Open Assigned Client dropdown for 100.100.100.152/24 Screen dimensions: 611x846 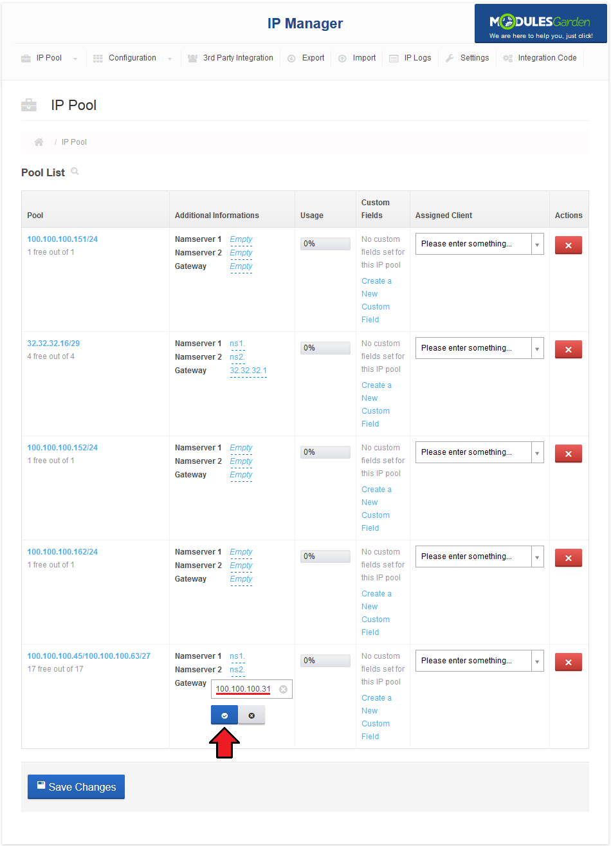(x=480, y=452)
